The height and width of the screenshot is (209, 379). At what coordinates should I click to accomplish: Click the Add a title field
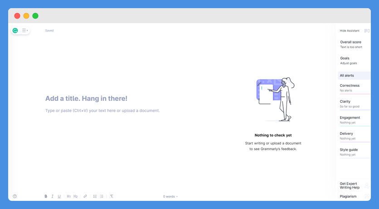86,98
